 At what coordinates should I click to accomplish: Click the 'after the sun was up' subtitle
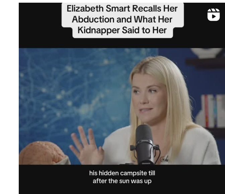tap(122, 181)
